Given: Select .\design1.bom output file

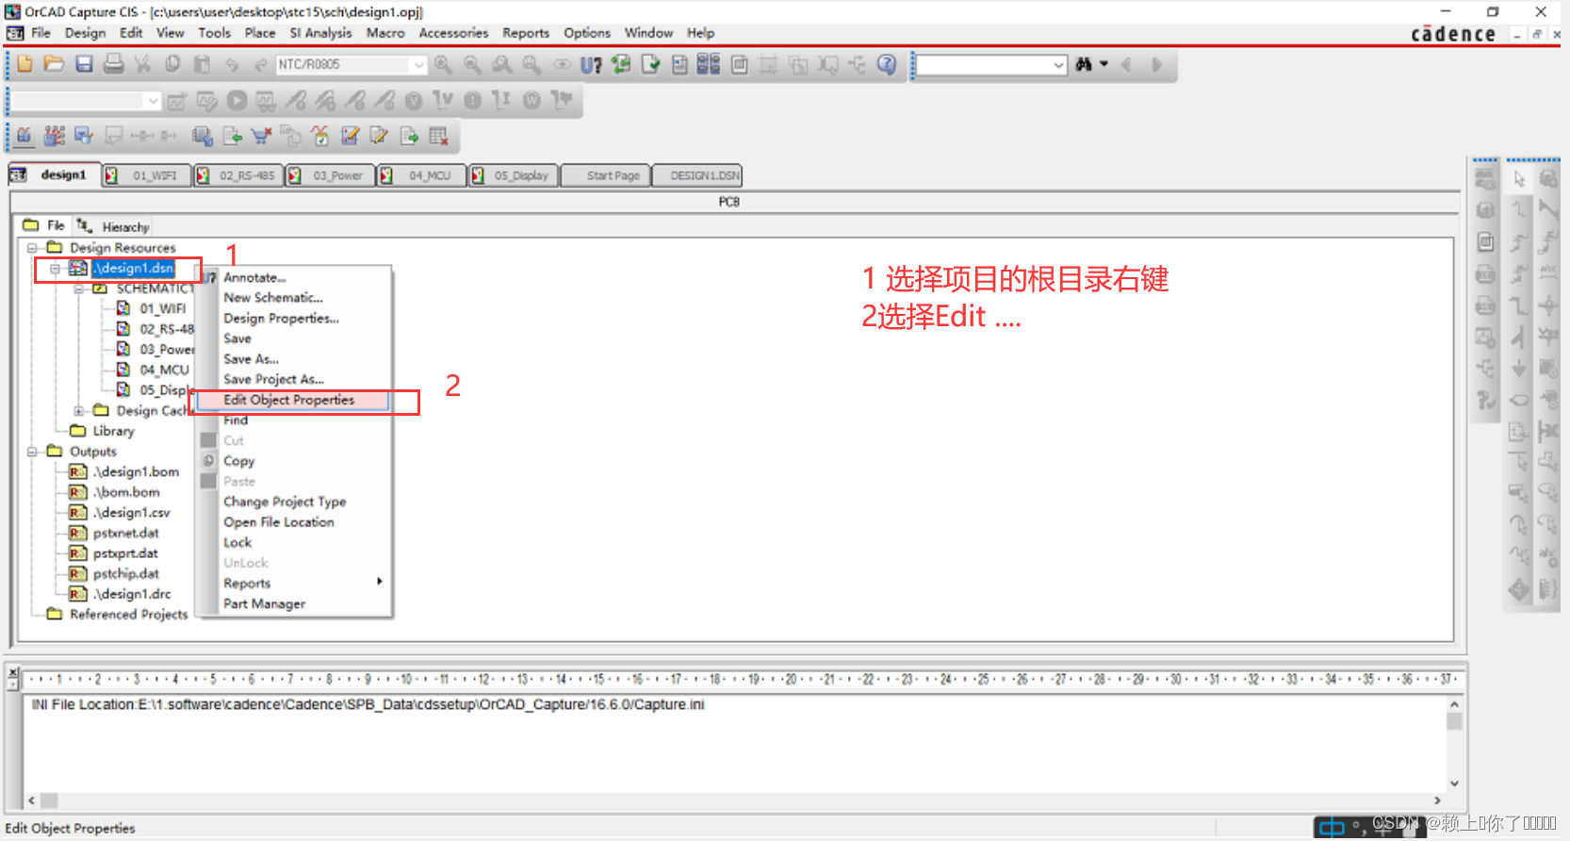Looking at the screenshot, I should coord(136,471).
